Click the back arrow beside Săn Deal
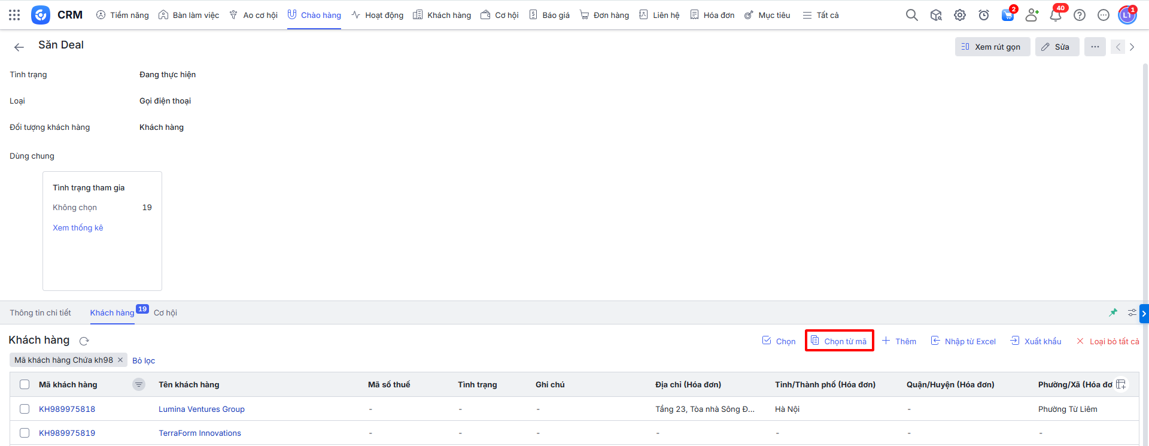Viewport: 1149px width, 446px height. (19, 47)
